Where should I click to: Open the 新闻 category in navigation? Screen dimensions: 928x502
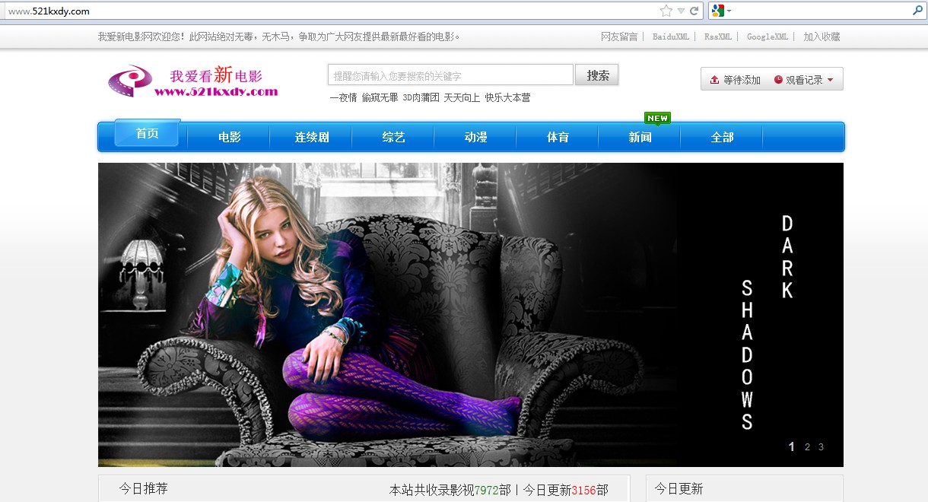pos(640,137)
